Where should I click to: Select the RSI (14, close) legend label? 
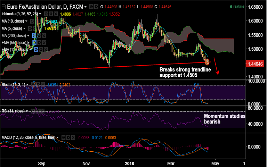(13, 111)
